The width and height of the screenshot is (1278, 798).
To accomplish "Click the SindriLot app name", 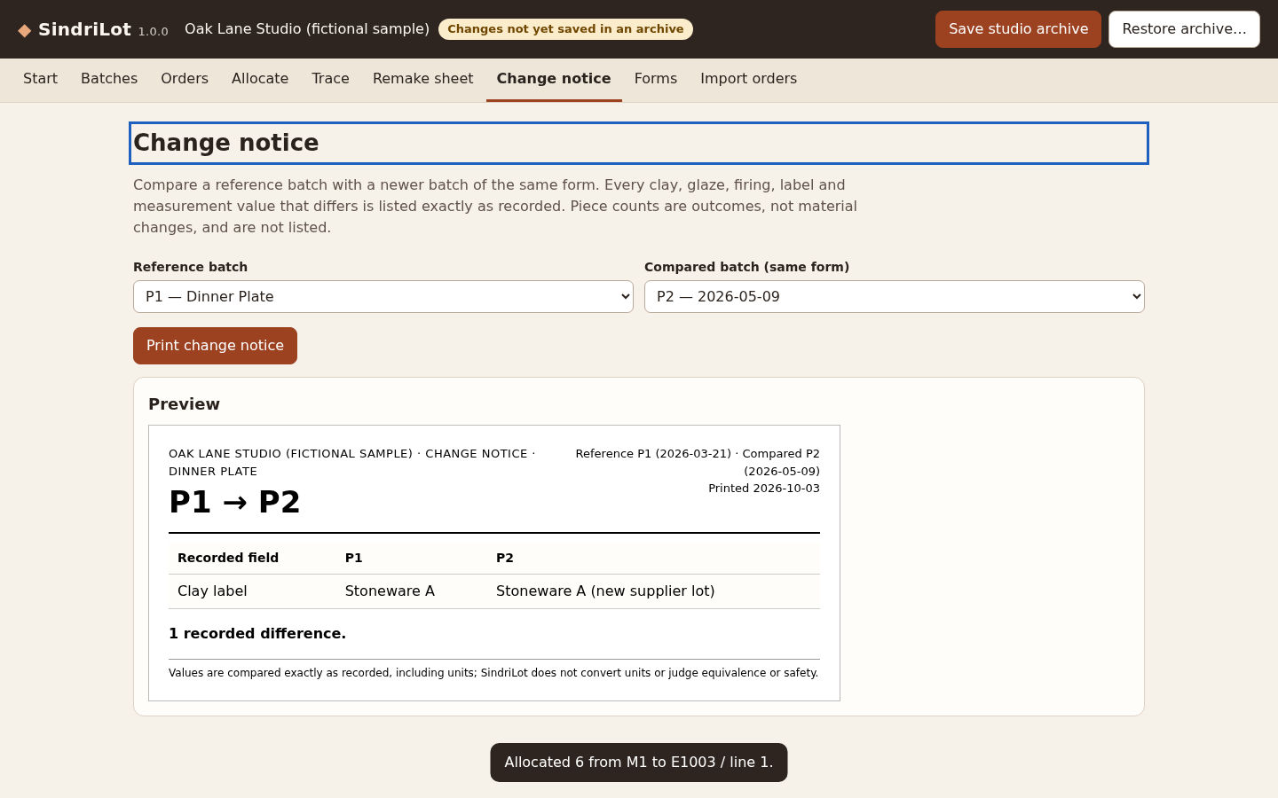I will [84, 29].
